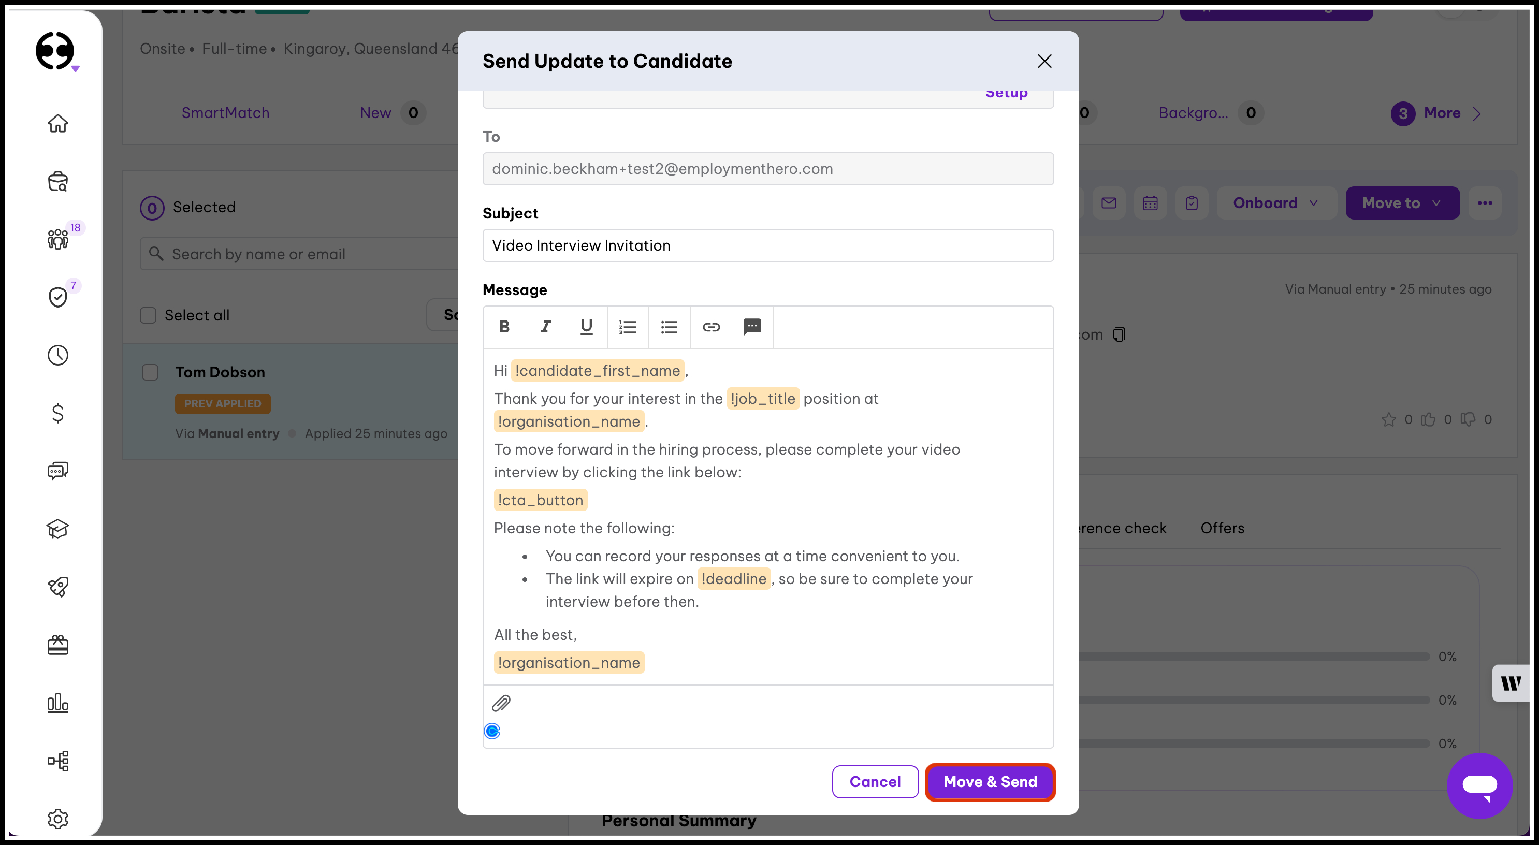Insert a bulleted list in message
The image size is (1539, 845).
click(x=669, y=327)
